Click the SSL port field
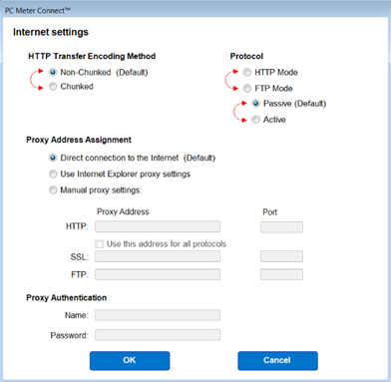 tap(281, 256)
